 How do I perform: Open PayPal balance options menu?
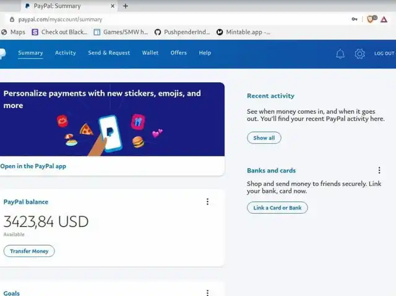(208, 201)
